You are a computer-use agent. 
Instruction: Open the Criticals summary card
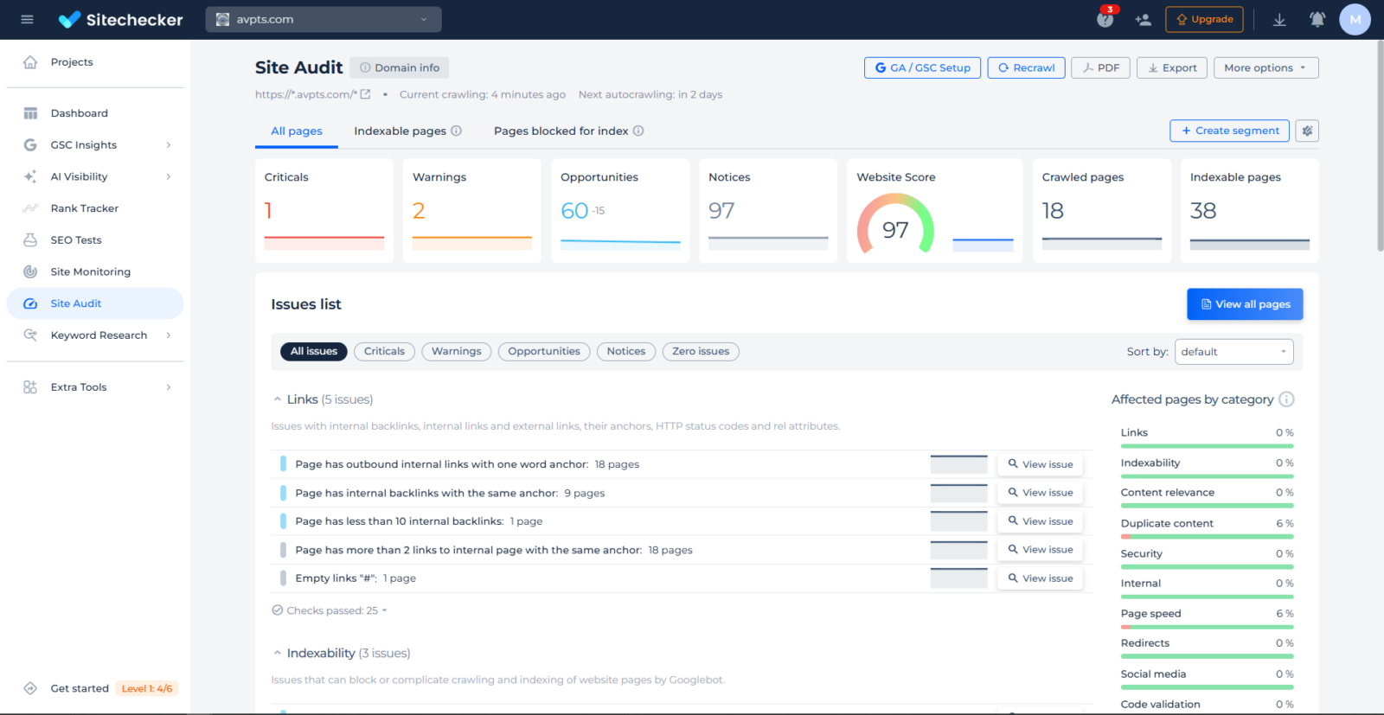pyautogui.click(x=324, y=211)
